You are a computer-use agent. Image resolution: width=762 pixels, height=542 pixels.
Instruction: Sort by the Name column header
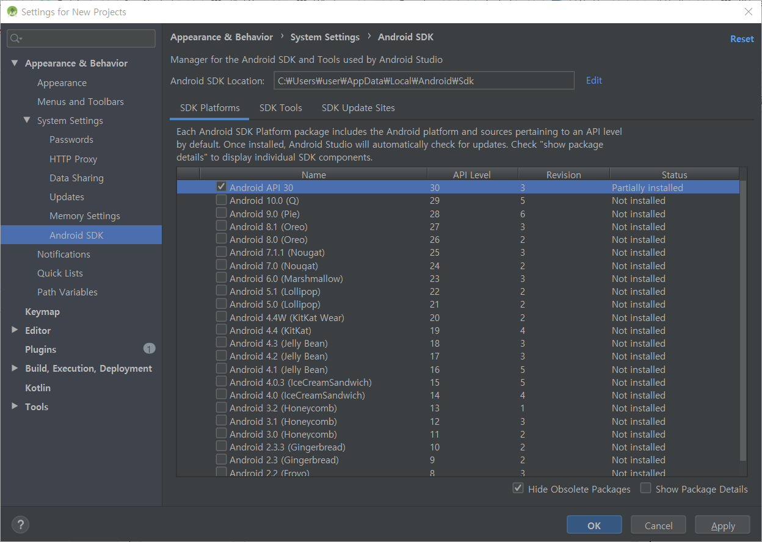[x=314, y=175]
